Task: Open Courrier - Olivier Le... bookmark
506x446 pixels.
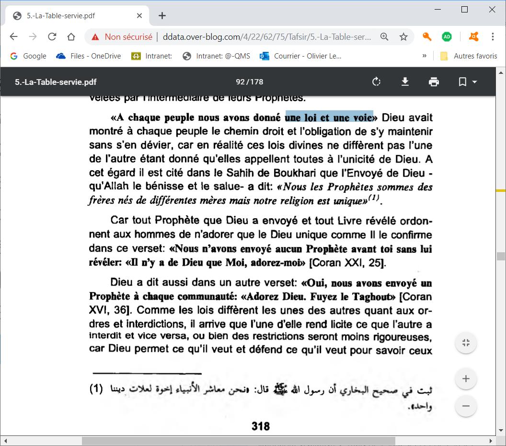Action: coord(300,56)
